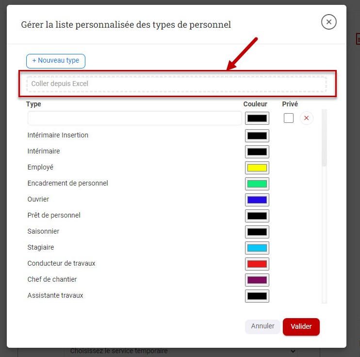Open the black swatch for Intérimaire Insertion

point(257,136)
